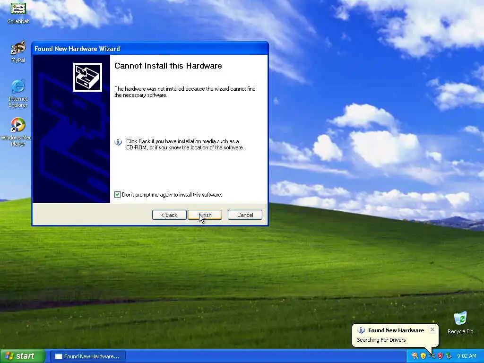484x363 pixels.
Task: Click the hardware wizard card illustration
Action: 87,77
